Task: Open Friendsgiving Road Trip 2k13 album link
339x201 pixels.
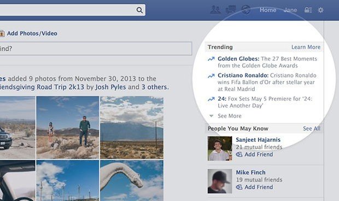Action: (42, 87)
